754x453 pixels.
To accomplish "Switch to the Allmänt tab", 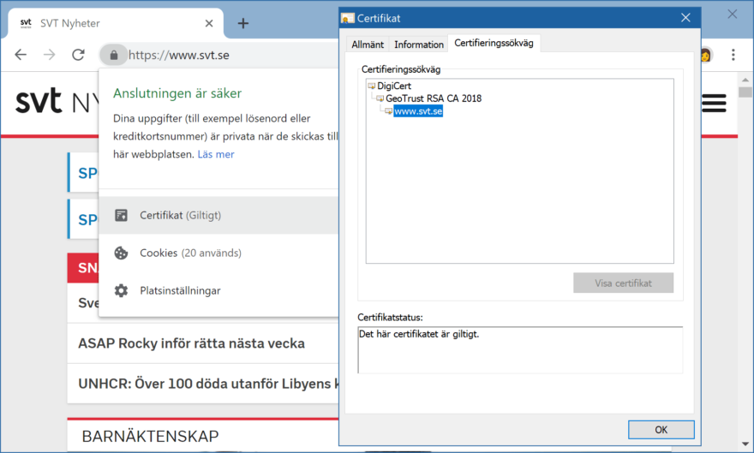I will tap(368, 45).
